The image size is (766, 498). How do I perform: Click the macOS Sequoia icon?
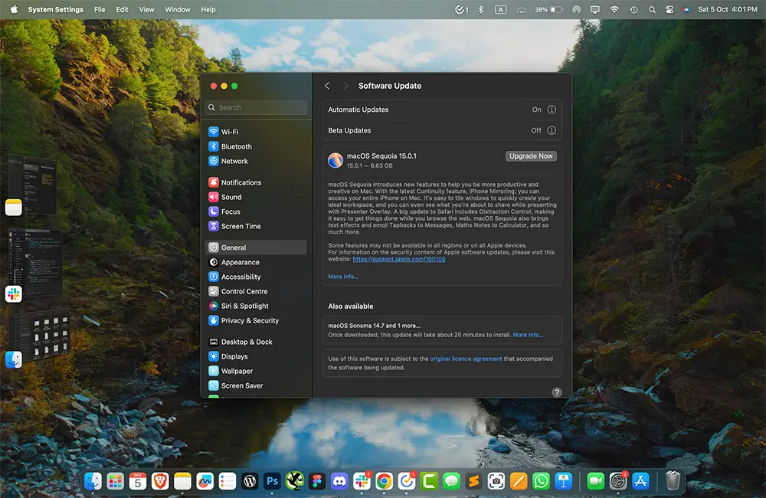tap(336, 160)
